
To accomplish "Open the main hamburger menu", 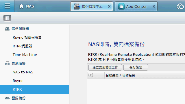I will [x=7, y=6].
